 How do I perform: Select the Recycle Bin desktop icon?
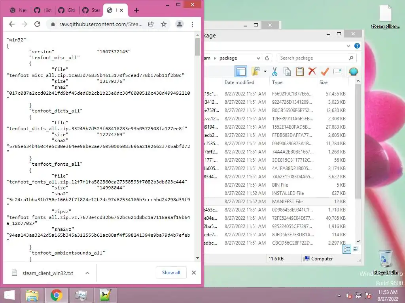click(x=385, y=262)
